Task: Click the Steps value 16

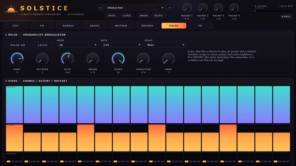Action: 118,72
